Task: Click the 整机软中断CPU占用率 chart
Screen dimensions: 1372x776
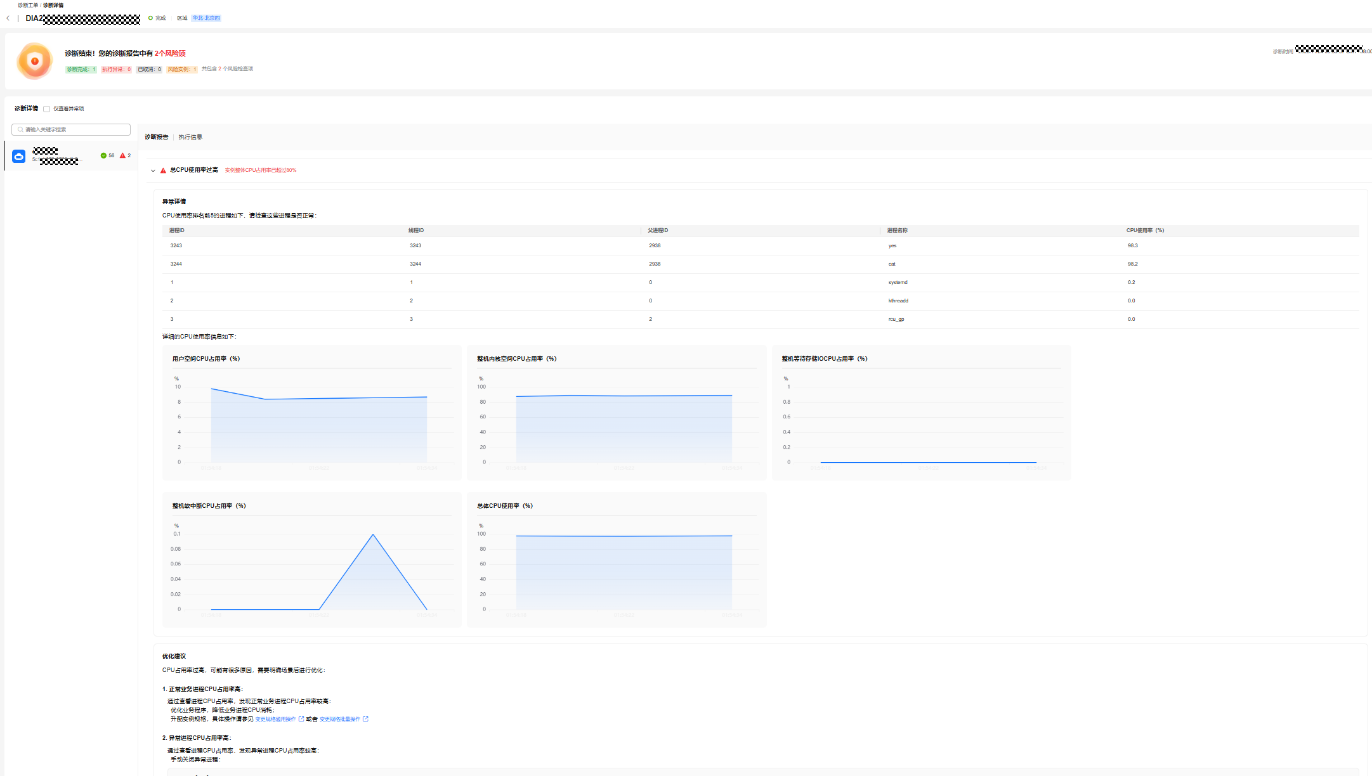Action: pos(312,560)
